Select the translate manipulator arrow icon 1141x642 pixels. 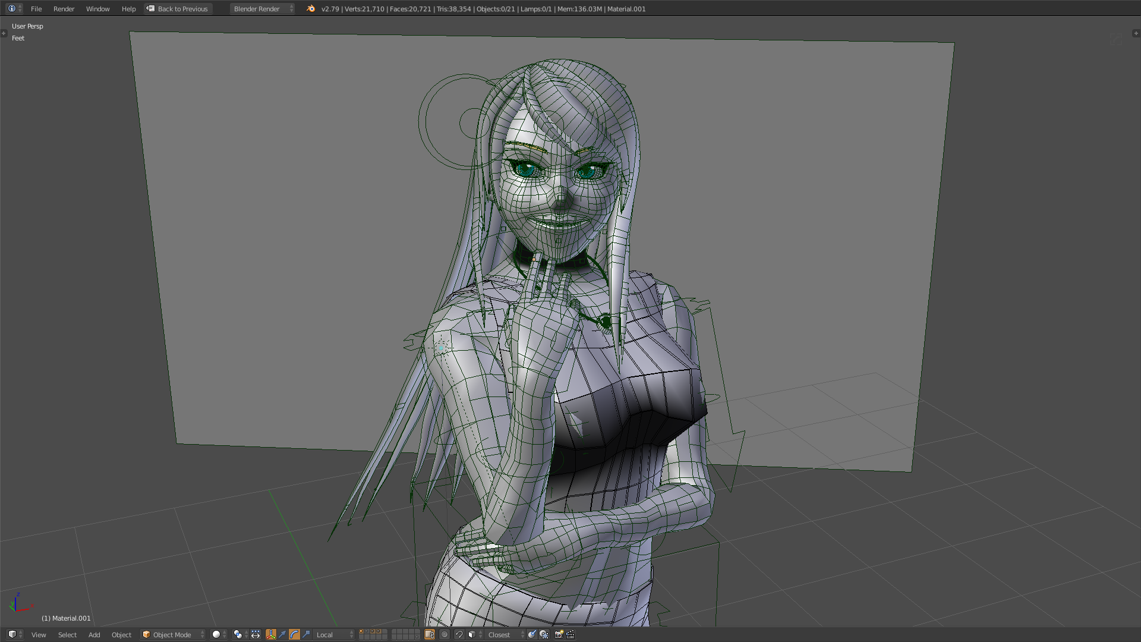pyautogui.click(x=283, y=634)
